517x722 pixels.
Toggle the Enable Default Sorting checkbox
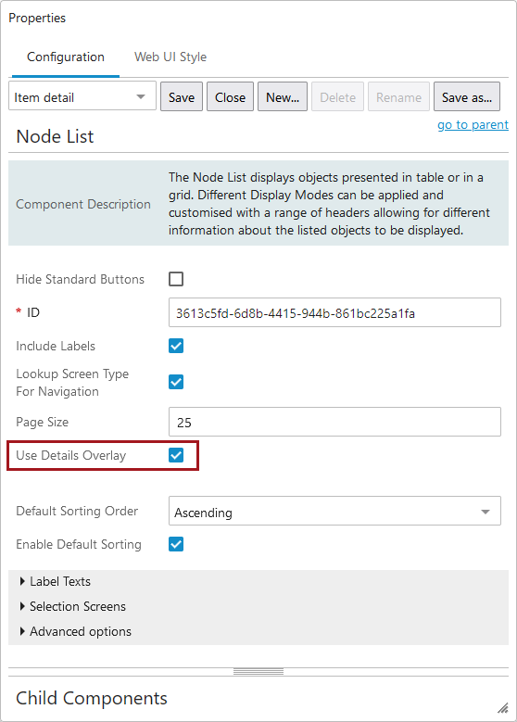[x=176, y=544]
